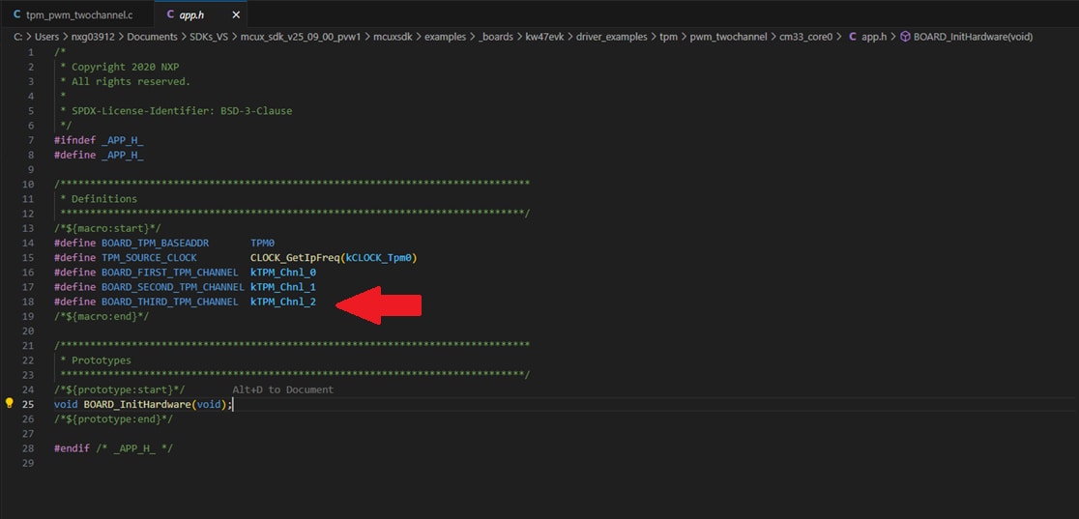Image resolution: width=1079 pixels, height=519 pixels.
Task: Click the BOARD_InitHardware symbol icon in breadcrumb
Action: click(x=905, y=37)
